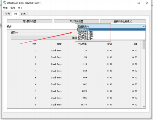153x120 pixels.
Task: Click Q value 0.70 in row 5
Action: [x=135, y=78]
